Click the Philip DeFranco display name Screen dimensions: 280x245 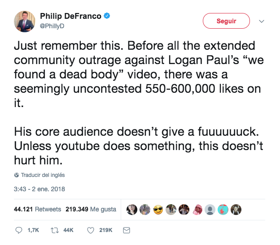tap(71, 17)
